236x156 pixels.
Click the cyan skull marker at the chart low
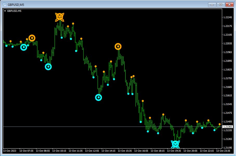pos(175,144)
